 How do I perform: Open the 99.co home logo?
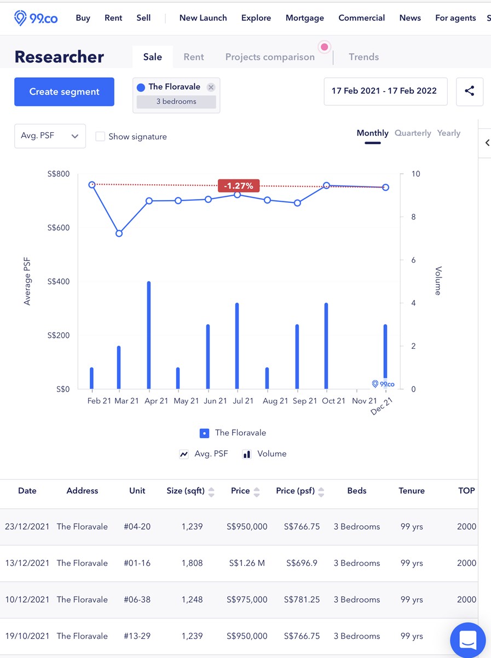36,18
